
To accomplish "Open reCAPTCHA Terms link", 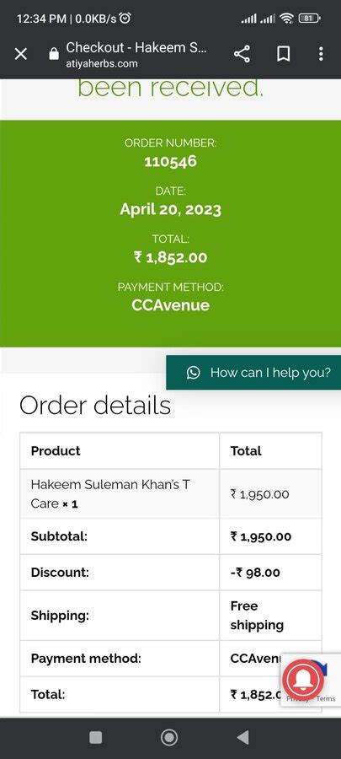I will 326,698.
